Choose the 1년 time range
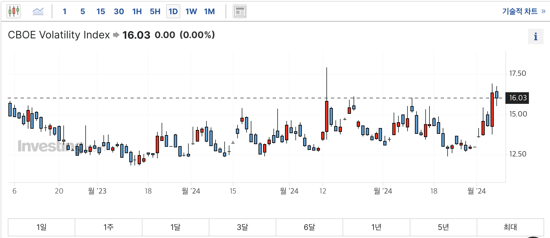The height and width of the screenshot is (238, 550). 376,227
